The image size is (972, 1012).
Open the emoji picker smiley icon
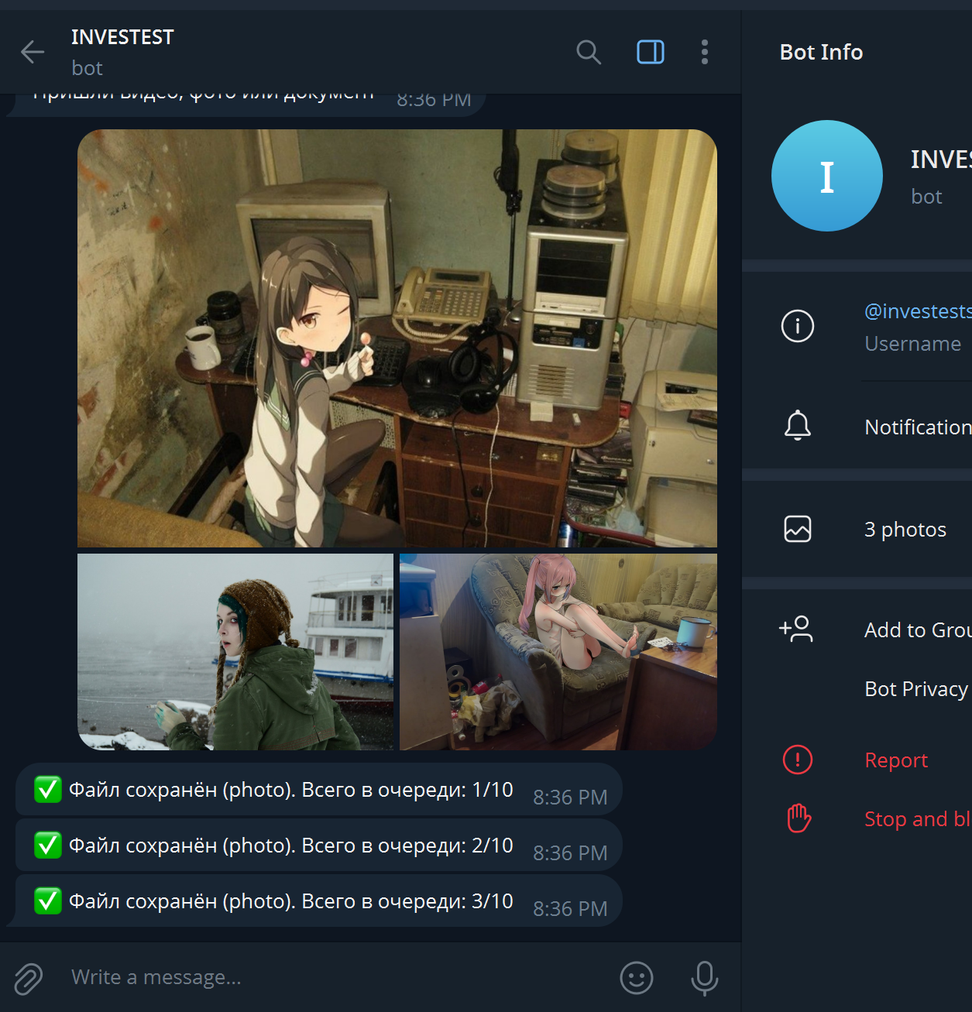(x=637, y=978)
